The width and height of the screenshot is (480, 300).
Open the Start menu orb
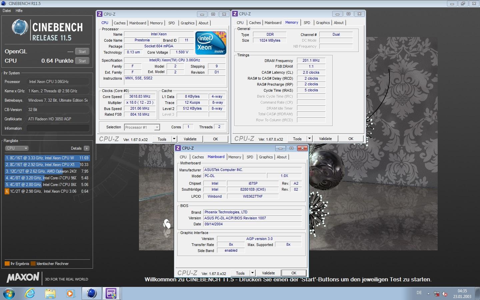pyautogui.click(x=9, y=293)
